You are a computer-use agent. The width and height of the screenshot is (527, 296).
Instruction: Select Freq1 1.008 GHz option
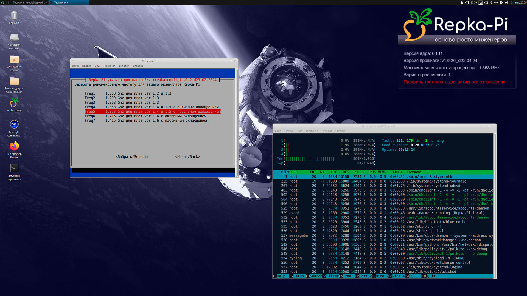(x=128, y=93)
